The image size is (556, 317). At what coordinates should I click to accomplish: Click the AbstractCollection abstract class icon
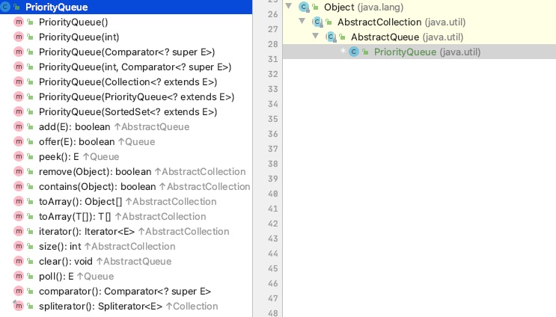coord(317,22)
